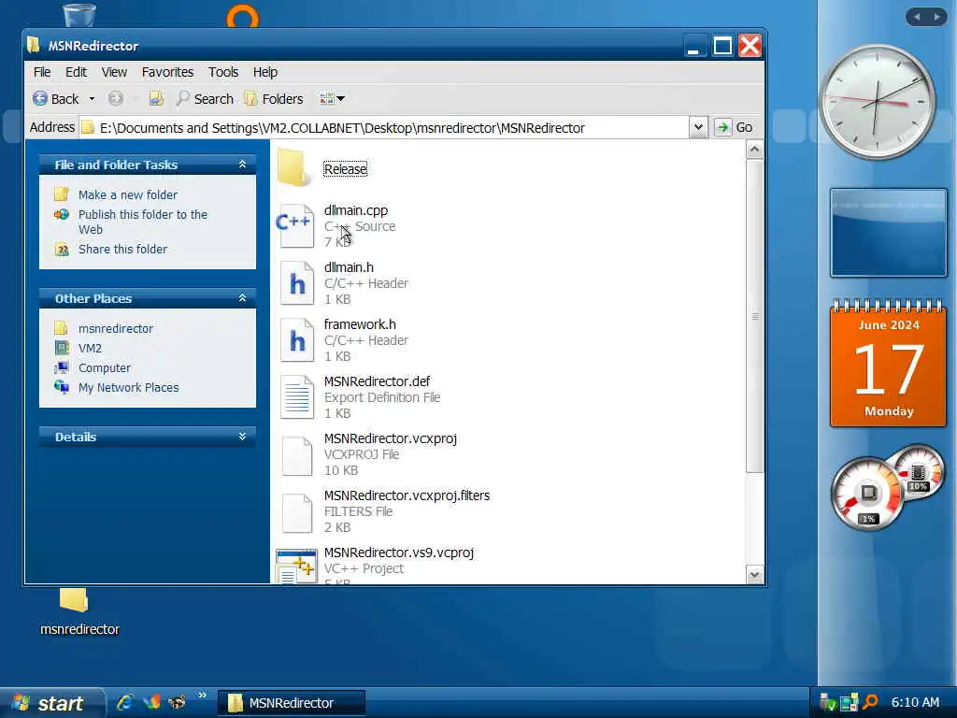The image size is (957, 718).
Task: Click the June 17 calendar gadget
Action: coord(888,364)
